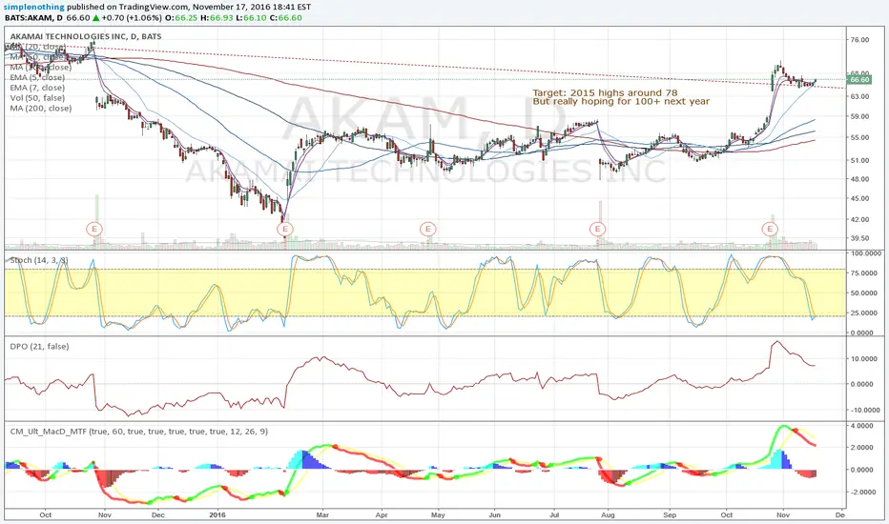
Task: Click the green up-arrow next to +0.70
Action: coord(95,18)
